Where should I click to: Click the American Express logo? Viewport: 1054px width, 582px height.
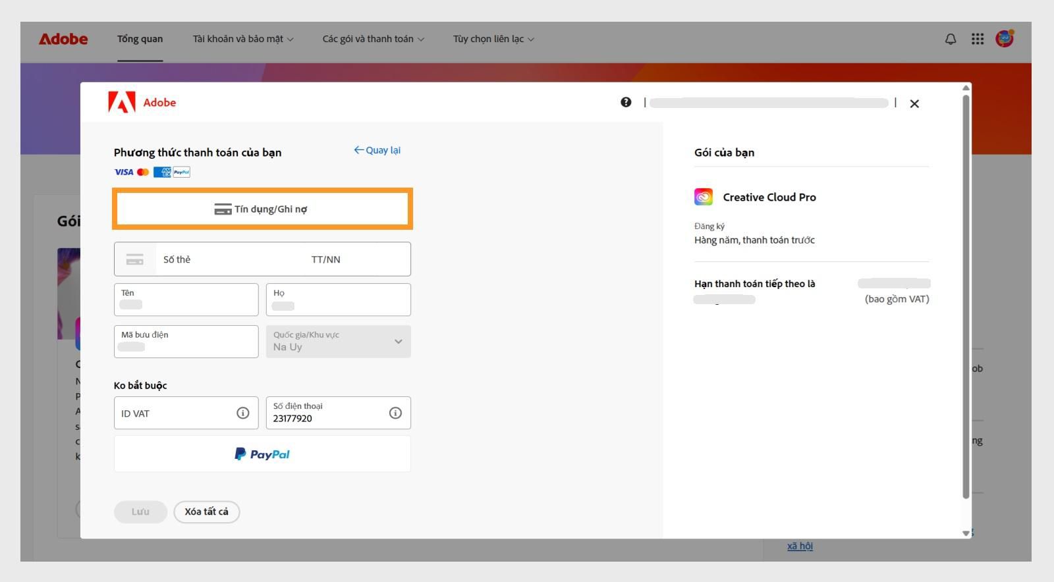coord(162,172)
